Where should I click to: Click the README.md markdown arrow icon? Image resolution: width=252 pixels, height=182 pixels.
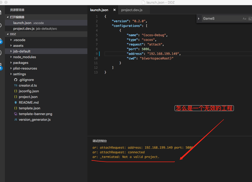pyautogui.click(x=16, y=102)
